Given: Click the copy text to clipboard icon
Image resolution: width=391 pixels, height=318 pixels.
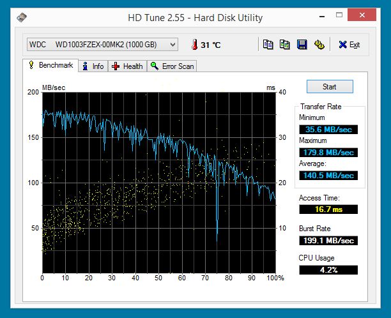Looking at the screenshot, I should pos(268,44).
